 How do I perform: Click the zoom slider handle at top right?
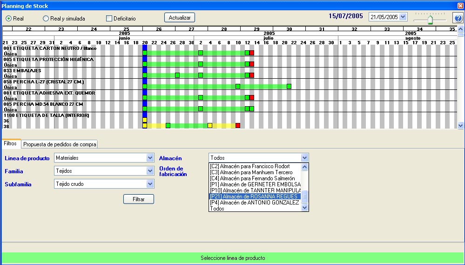pyautogui.click(x=431, y=19)
